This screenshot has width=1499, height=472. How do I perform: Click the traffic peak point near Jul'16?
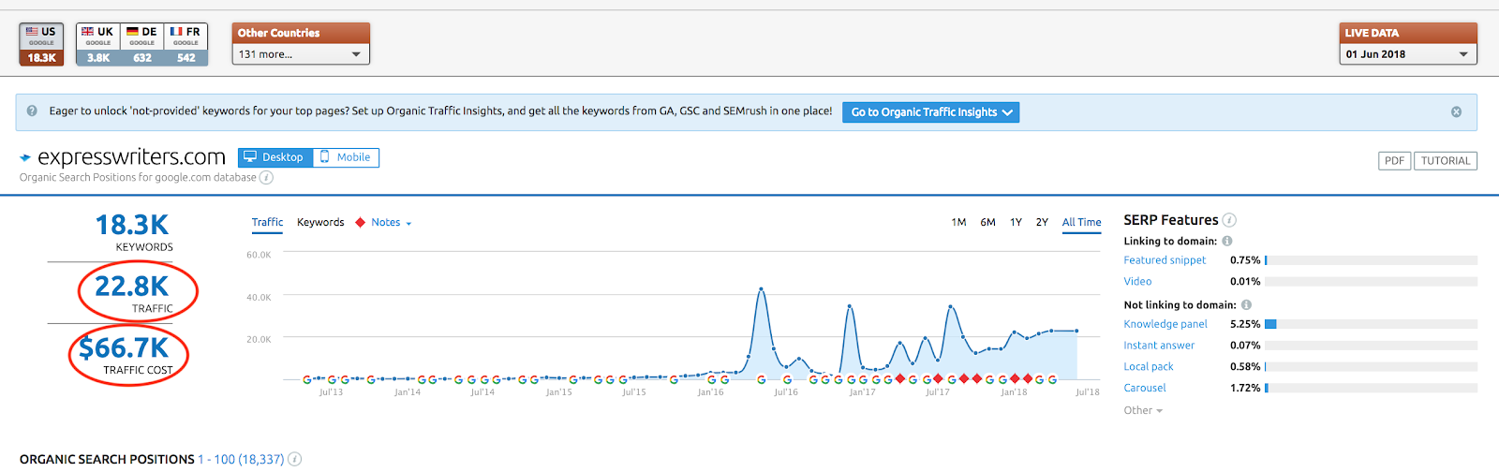761,288
